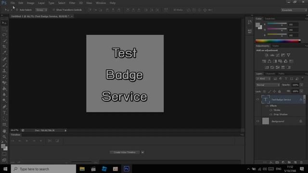Click the Opacity value field

295,85
